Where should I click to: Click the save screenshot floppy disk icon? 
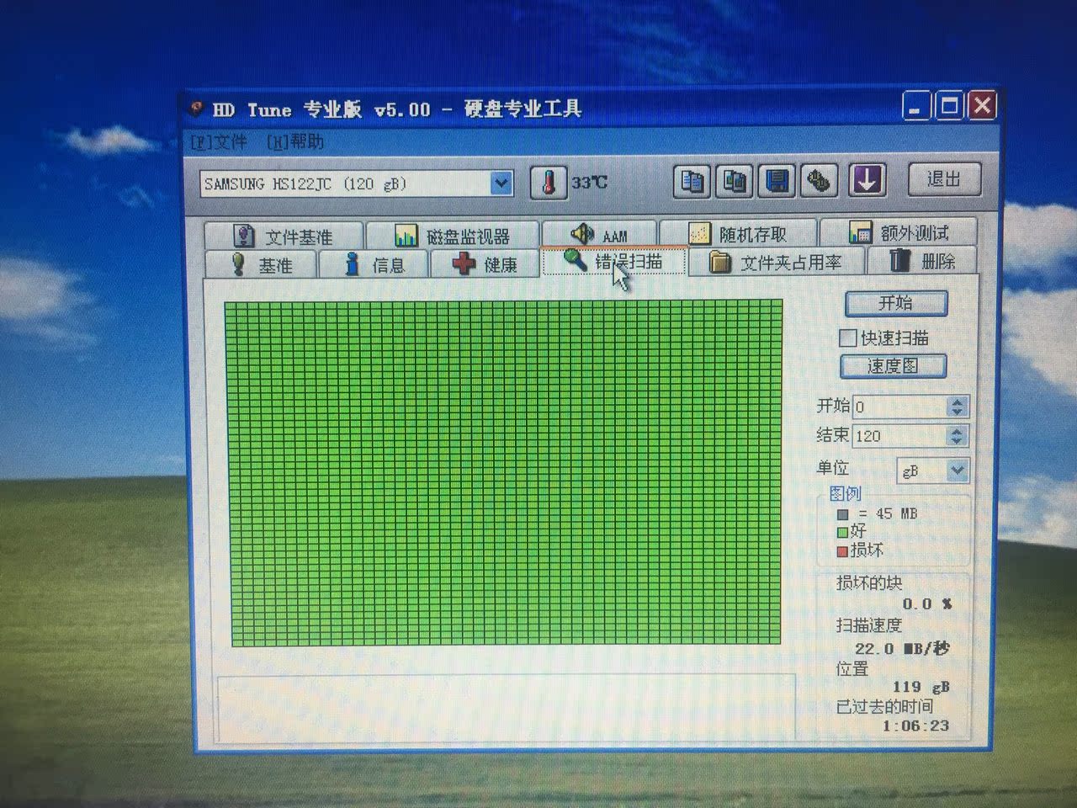tap(776, 181)
